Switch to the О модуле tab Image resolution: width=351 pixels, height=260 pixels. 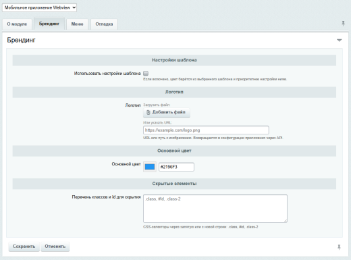coord(17,24)
